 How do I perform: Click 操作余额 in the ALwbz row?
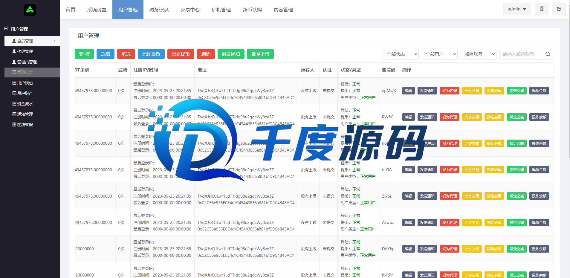[x=539, y=223]
